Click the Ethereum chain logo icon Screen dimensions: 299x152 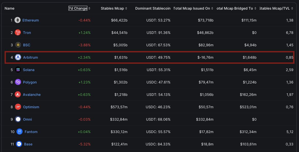[18, 20]
